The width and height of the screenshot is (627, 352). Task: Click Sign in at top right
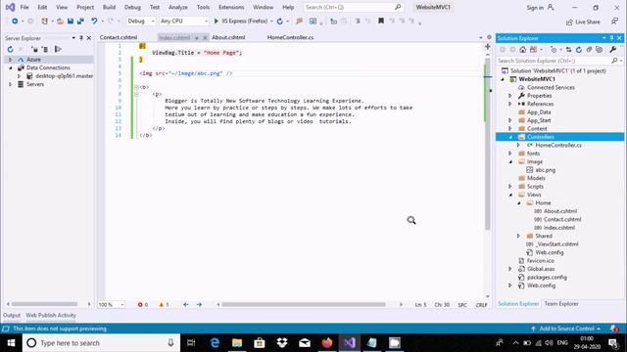tap(535, 8)
